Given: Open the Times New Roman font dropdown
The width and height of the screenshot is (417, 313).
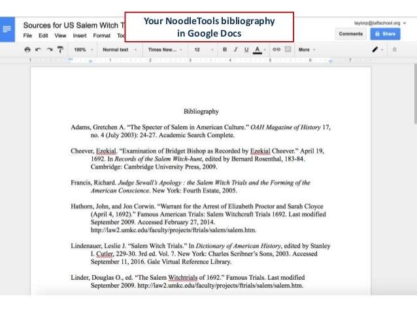Looking at the screenshot, I should pyautogui.click(x=164, y=49).
